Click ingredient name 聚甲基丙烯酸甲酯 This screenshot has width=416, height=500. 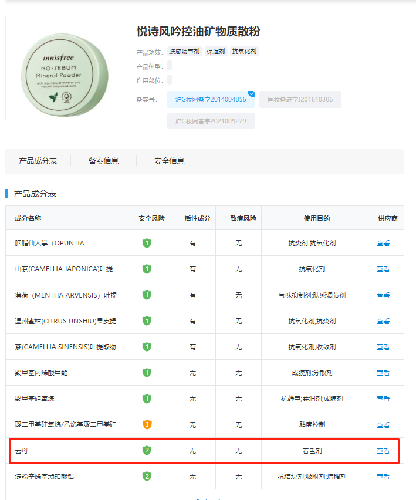click(x=41, y=373)
